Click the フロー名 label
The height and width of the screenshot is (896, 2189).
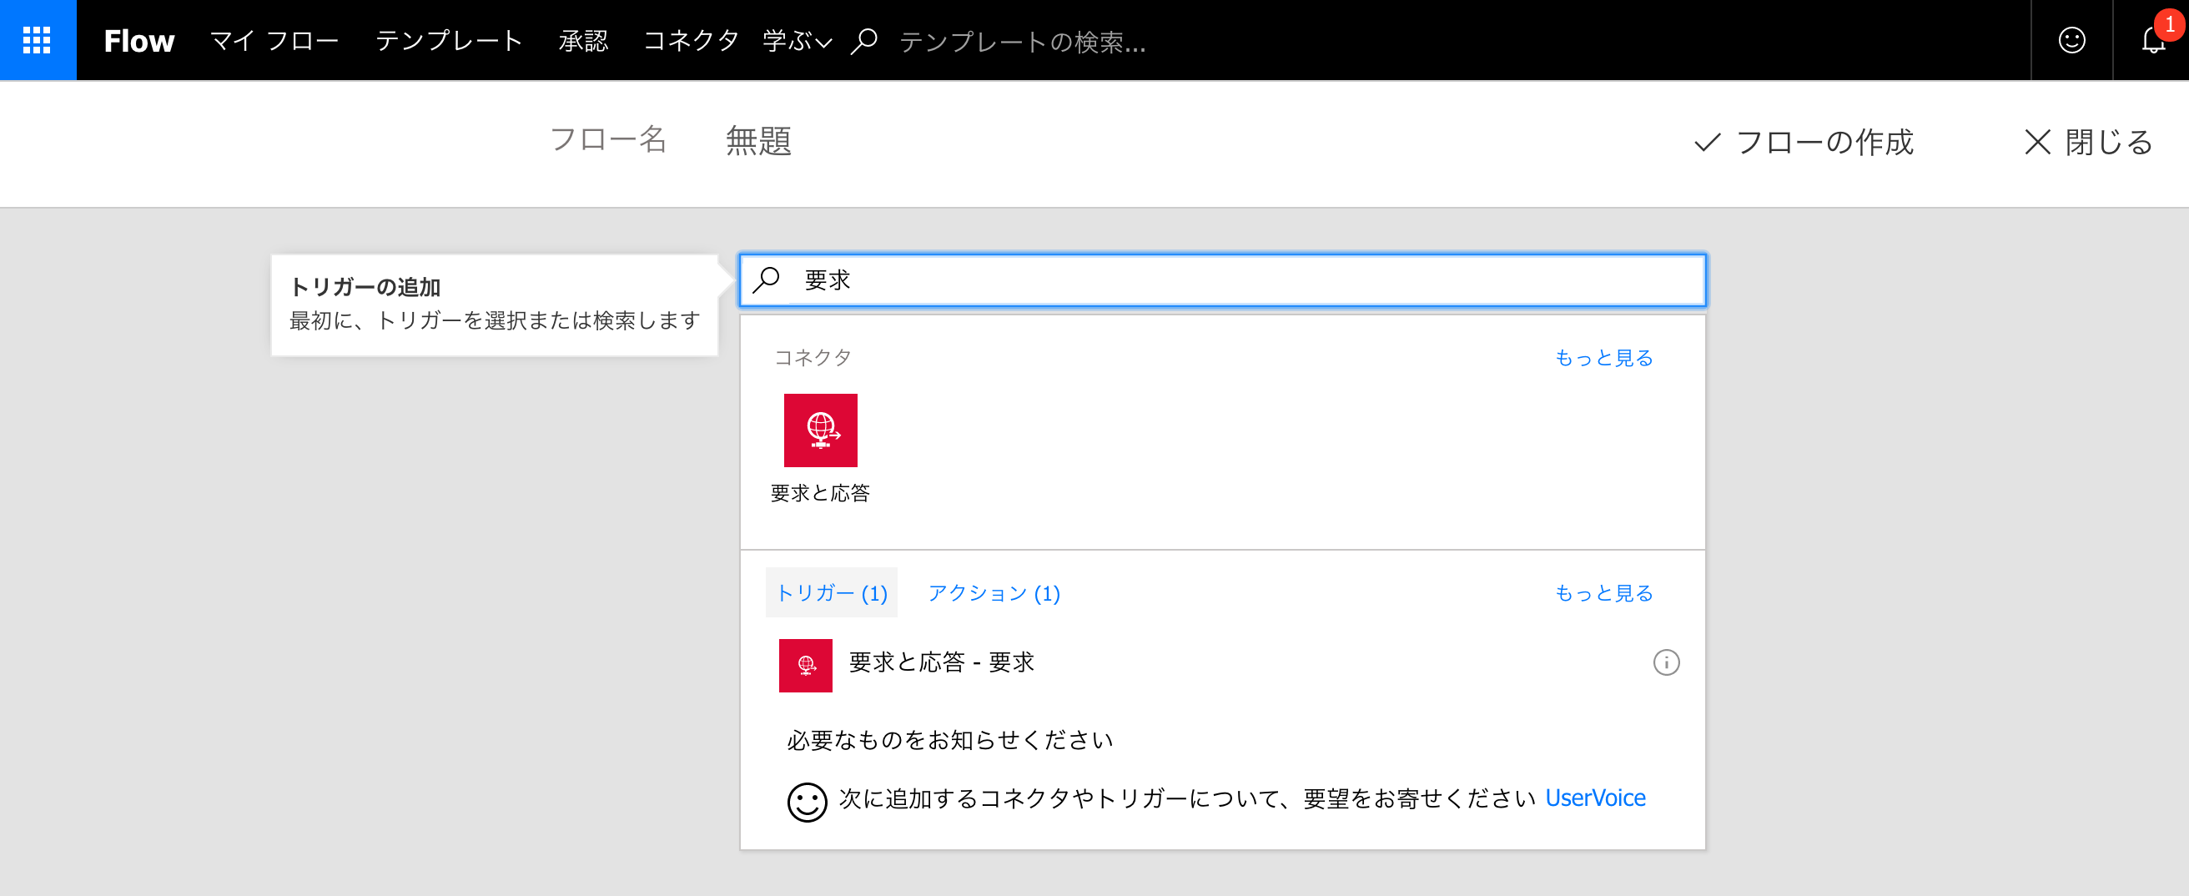pos(607,139)
